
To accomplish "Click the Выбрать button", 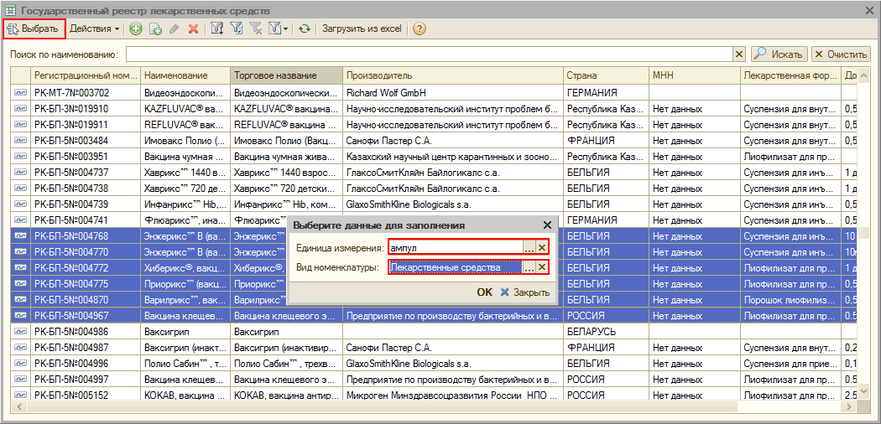I will click(34, 29).
